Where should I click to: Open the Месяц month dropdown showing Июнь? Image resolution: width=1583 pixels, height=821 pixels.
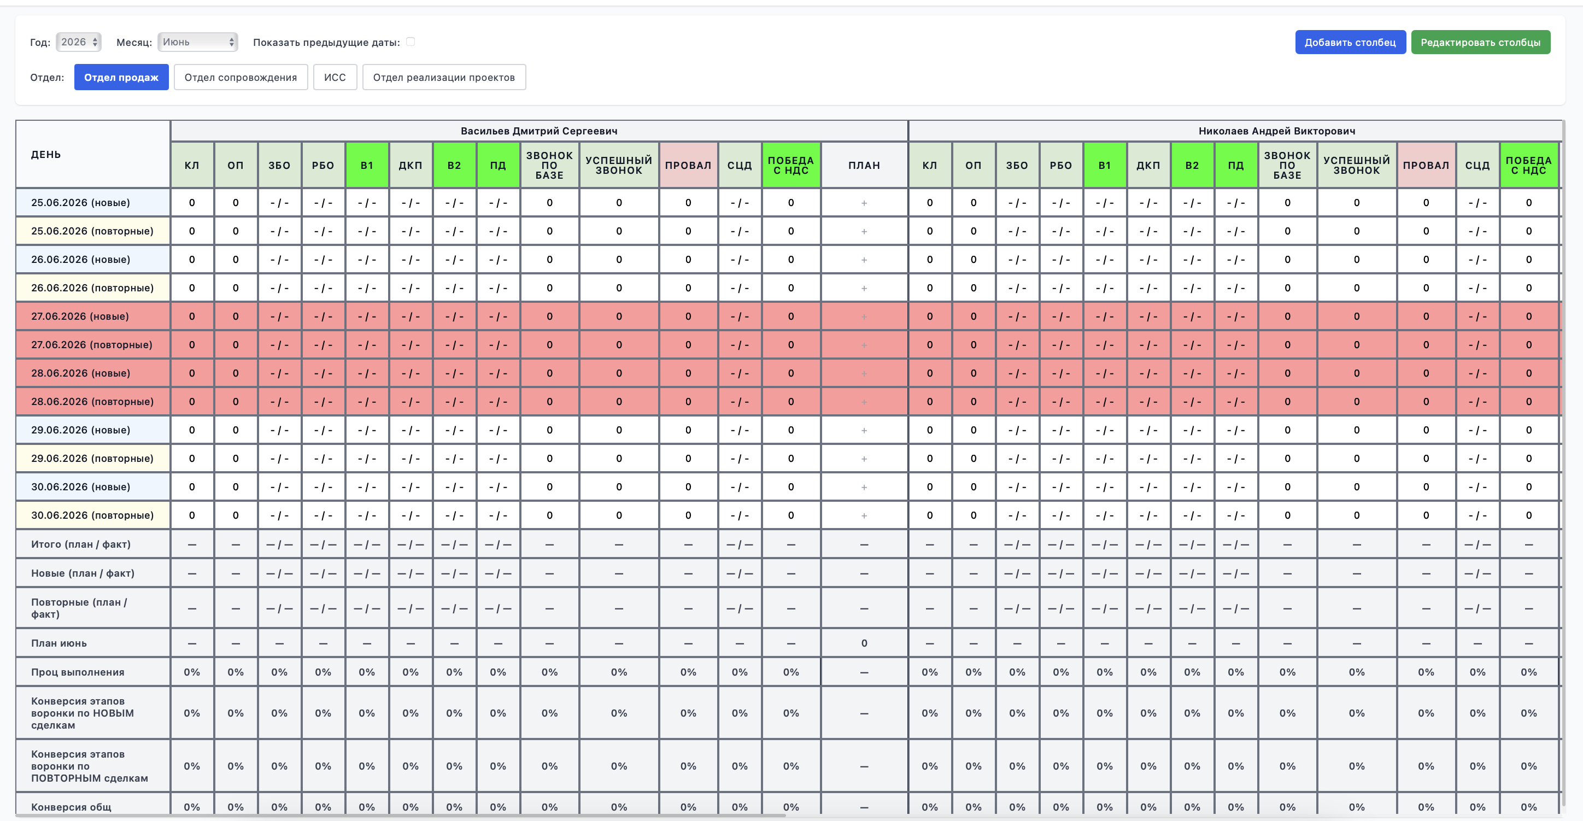pos(198,42)
